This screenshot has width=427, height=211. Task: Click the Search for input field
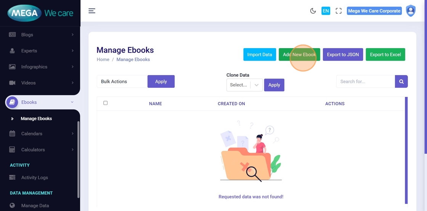(x=365, y=81)
